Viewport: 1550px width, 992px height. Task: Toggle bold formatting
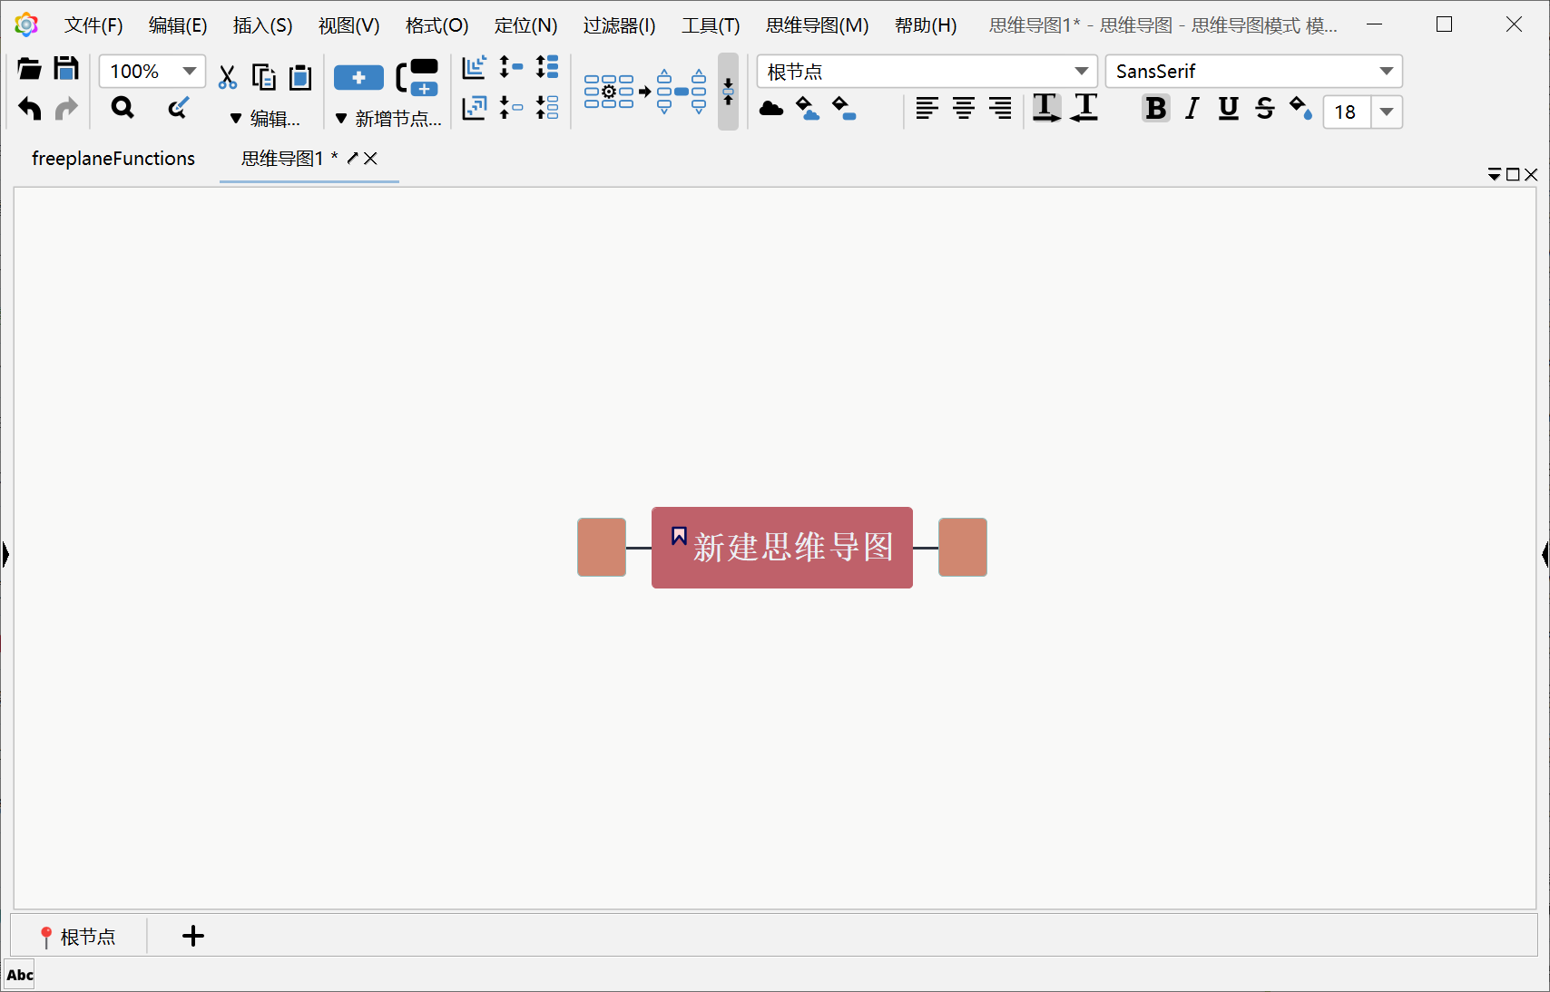point(1155,109)
